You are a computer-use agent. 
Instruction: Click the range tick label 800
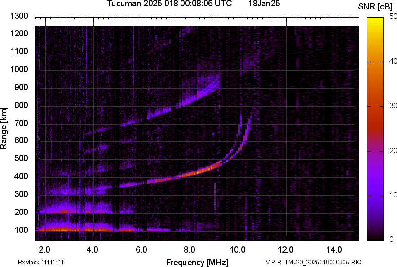click(21, 105)
